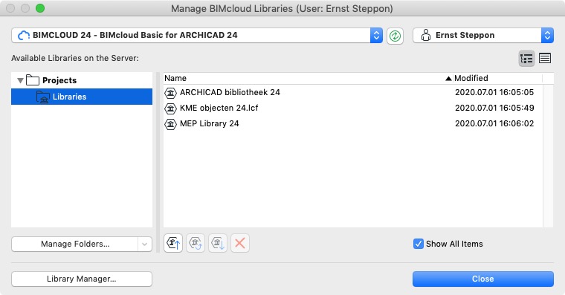Select ARCHICAD bibliotheek 24 row name
The image size is (565, 295).
(230, 92)
